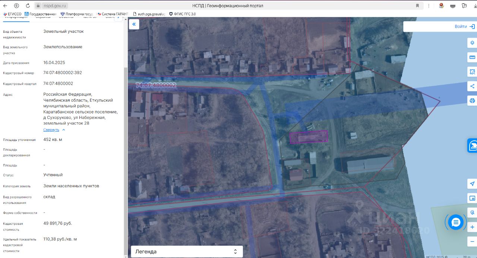Image resolution: width=477 pixels, height=258 pixels.
Task: Open the Система ГАРАНТ bookmark
Action: [112, 14]
